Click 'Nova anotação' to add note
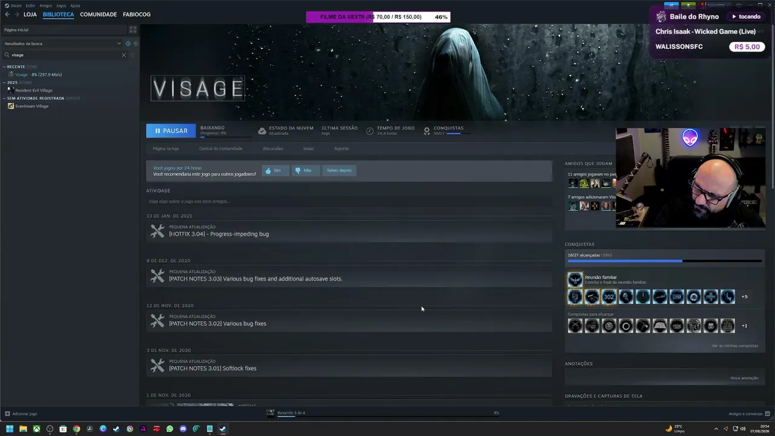Screen dimensions: 775x436 pos(744,378)
